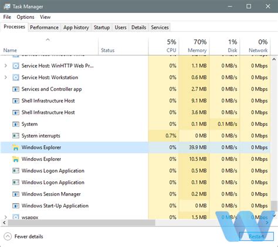The width and height of the screenshot is (278, 247).
Task: Click the Windows Explorer icon with 10.5 MB
Action: coord(15,159)
